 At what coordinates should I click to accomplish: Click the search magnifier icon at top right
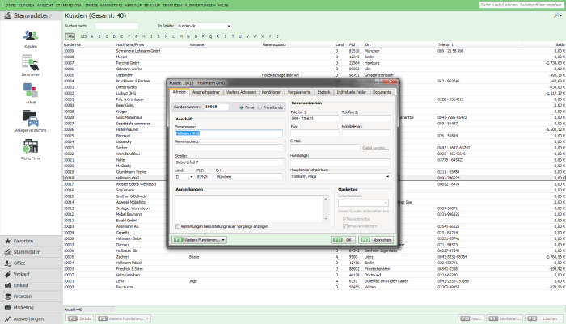pos(557,15)
